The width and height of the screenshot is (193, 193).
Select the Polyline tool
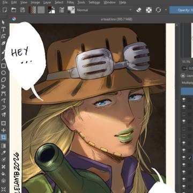(x=3, y=87)
